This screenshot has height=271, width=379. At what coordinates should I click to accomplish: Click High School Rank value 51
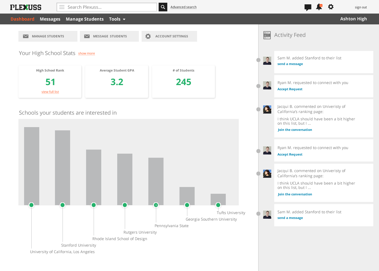pyautogui.click(x=50, y=82)
